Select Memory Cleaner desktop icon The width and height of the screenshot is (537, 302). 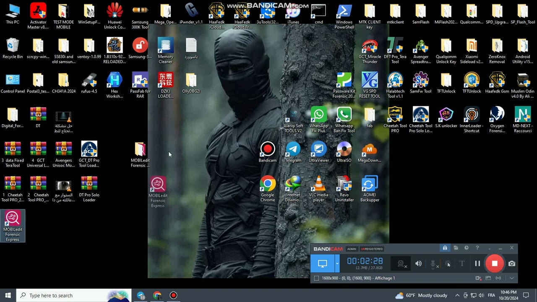[x=165, y=51]
